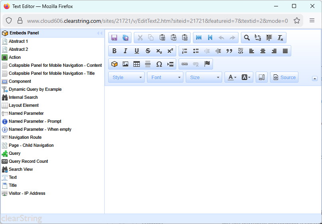Click the Anchor flag icon
The image size is (322, 224).
coord(207,64)
